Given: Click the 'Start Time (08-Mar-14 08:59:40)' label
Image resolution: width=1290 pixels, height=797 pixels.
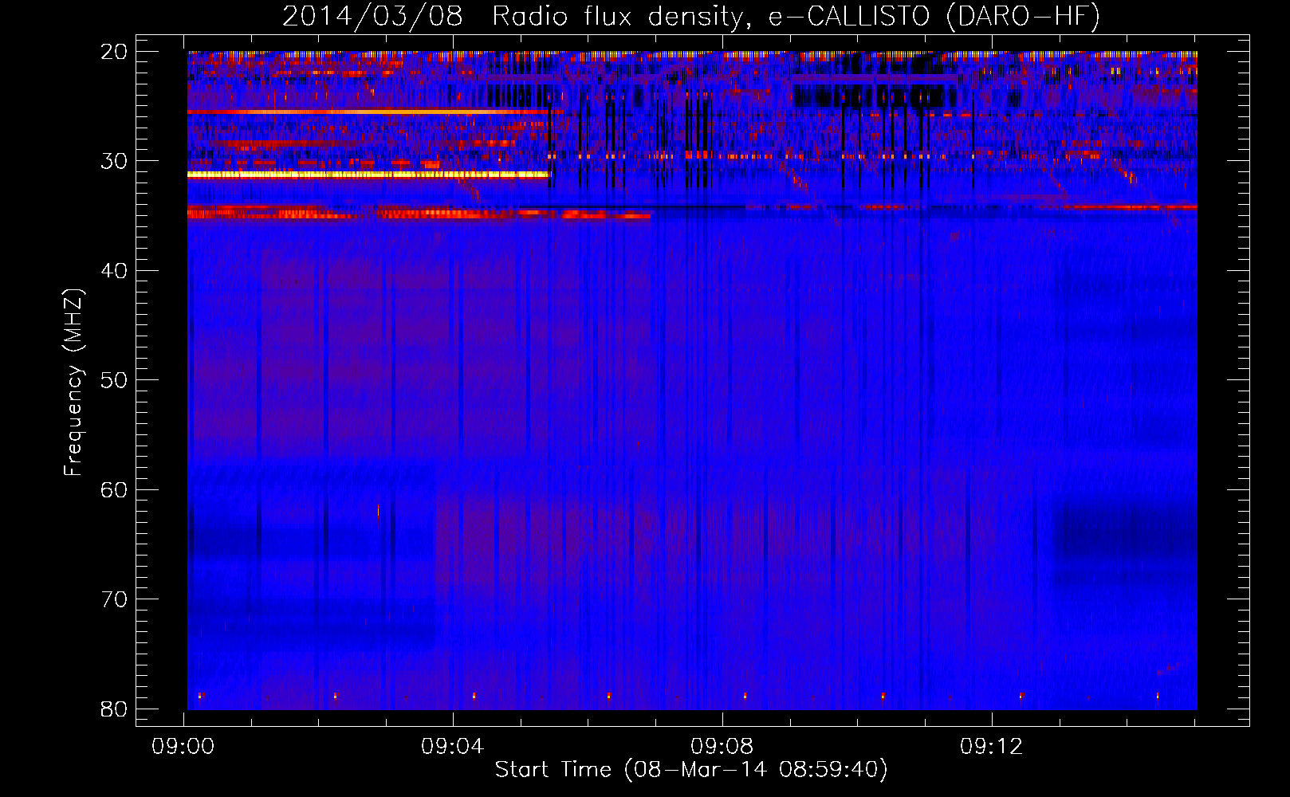Looking at the screenshot, I should (x=691, y=770).
